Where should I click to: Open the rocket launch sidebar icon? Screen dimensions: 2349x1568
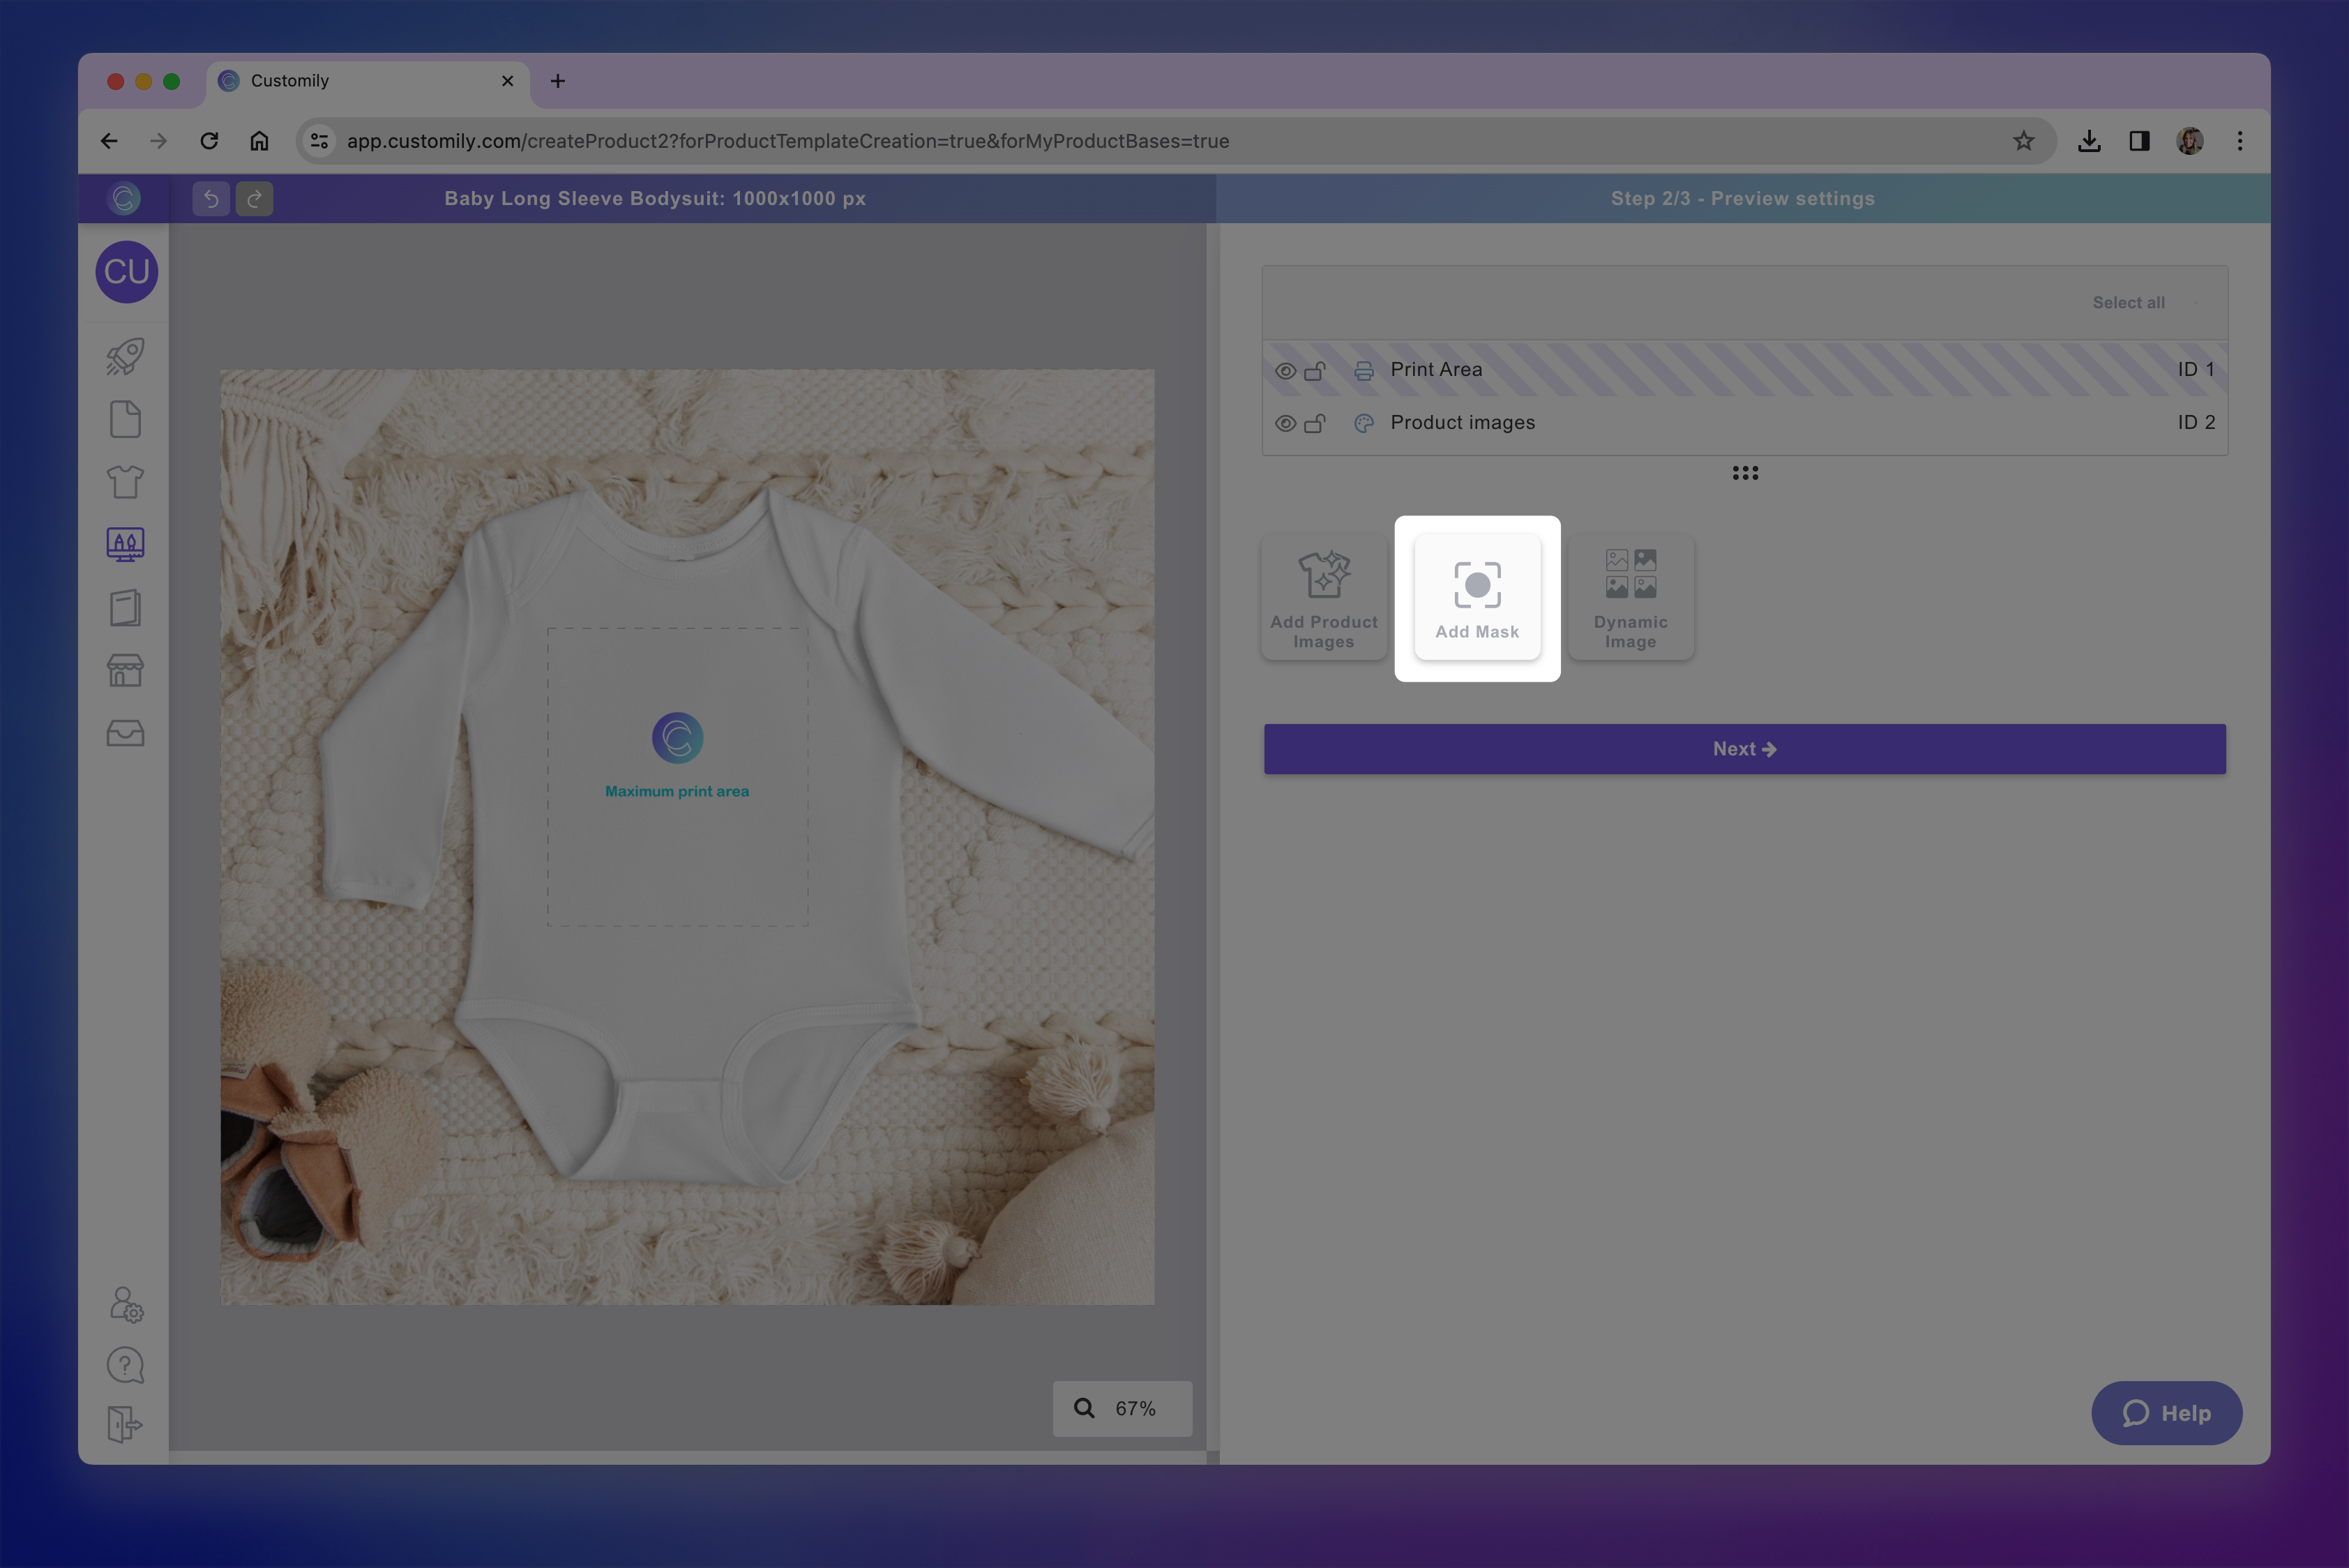[125, 356]
